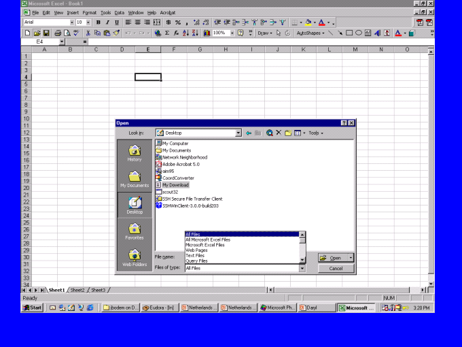Select the Format Painter brush
The image size is (462, 347).
[116, 33]
